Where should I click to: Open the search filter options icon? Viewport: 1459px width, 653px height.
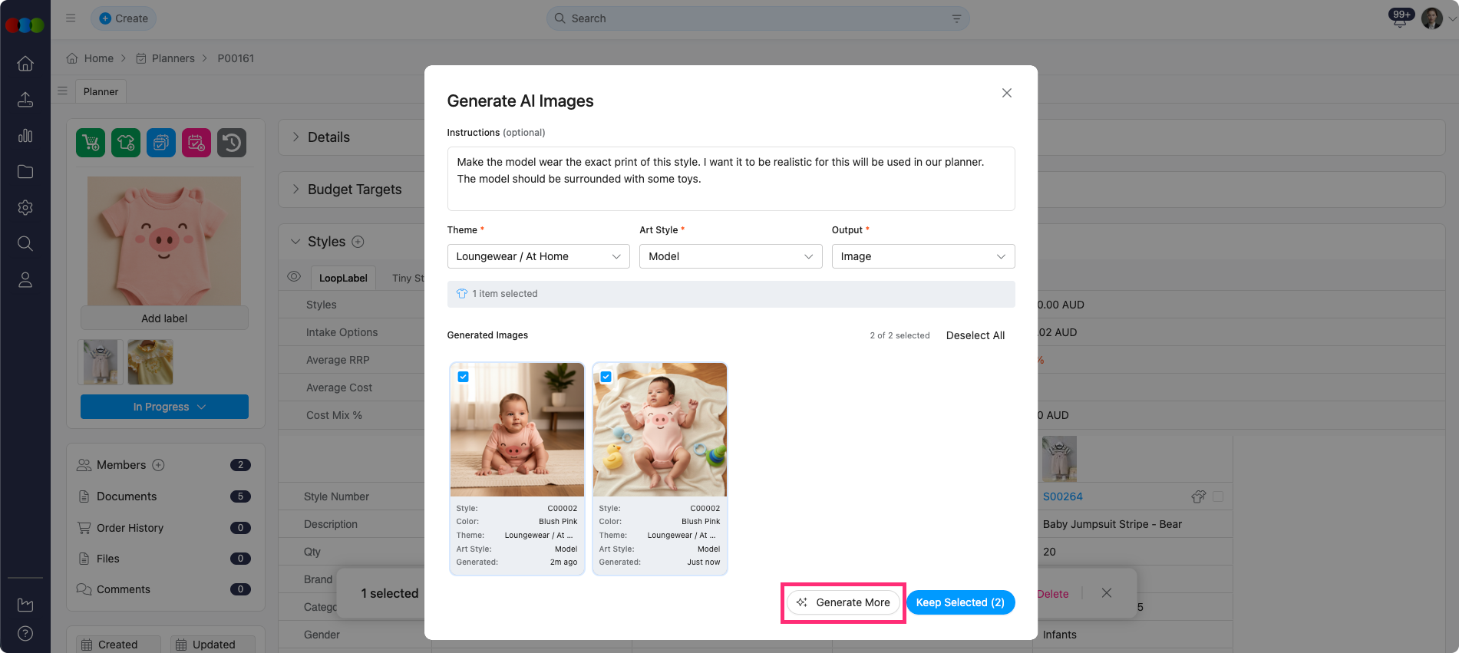[956, 18]
